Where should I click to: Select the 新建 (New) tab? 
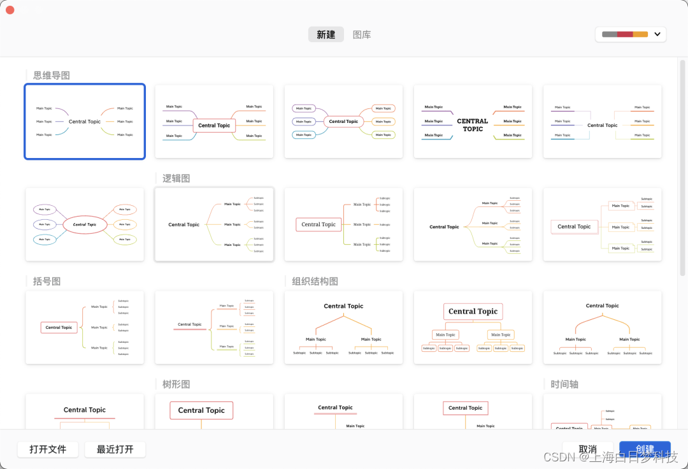(x=326, y=34)
